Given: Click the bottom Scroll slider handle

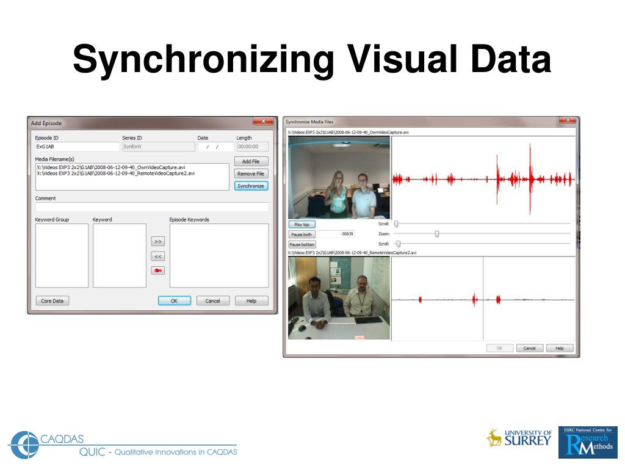Looking at the screenshot, I should click(x=398, y=244).
